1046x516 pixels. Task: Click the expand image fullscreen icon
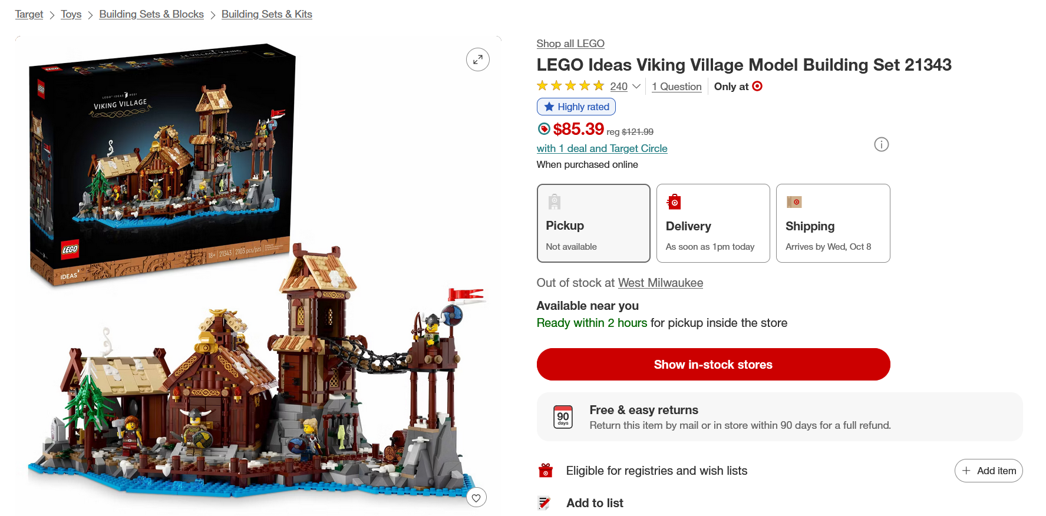pyautogui.click(x=477, y=59)
